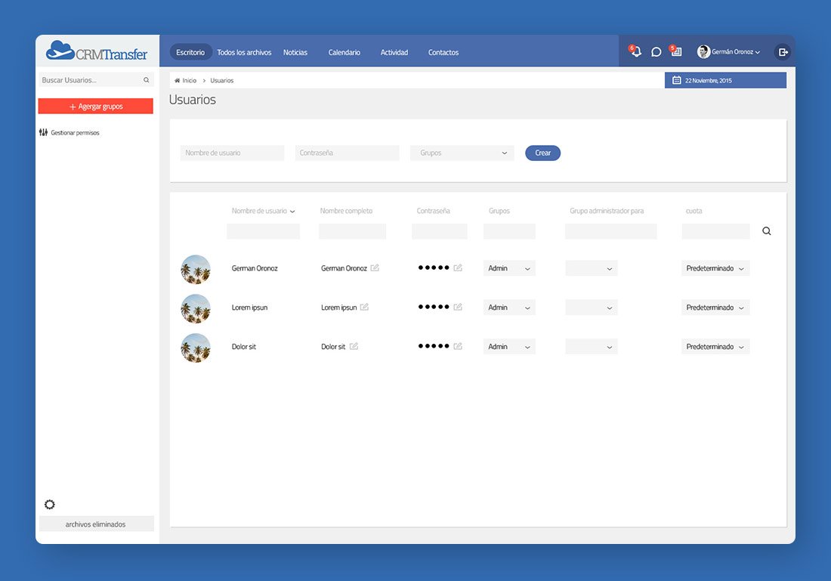Open Admin group dropdown for Lorem ipsun
This screenshot has height=581, width=831.
(x=509, y=307)
